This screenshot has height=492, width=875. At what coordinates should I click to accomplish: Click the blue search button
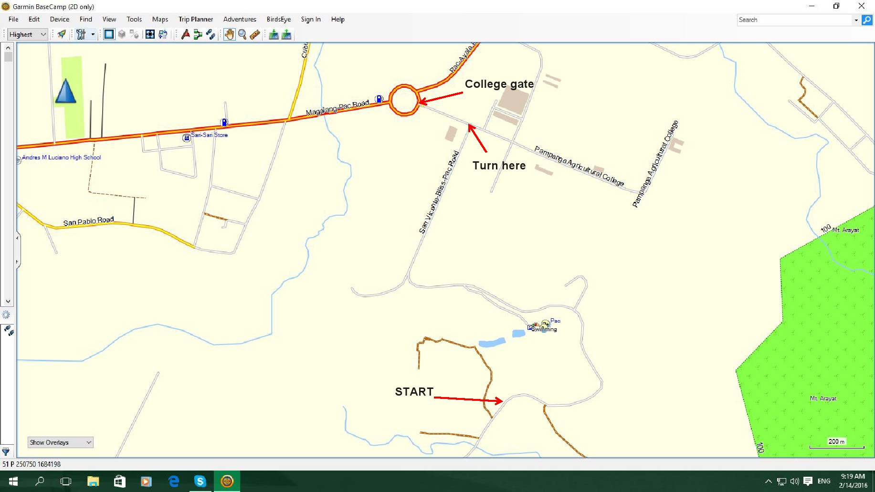[867, 20]
